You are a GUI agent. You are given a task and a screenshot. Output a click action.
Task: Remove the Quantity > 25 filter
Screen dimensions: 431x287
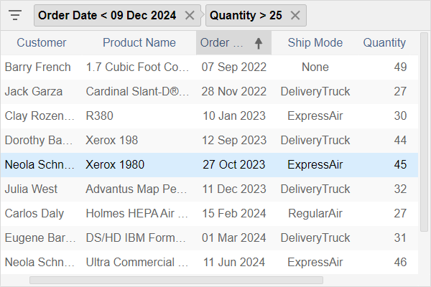tap(295, 15)
